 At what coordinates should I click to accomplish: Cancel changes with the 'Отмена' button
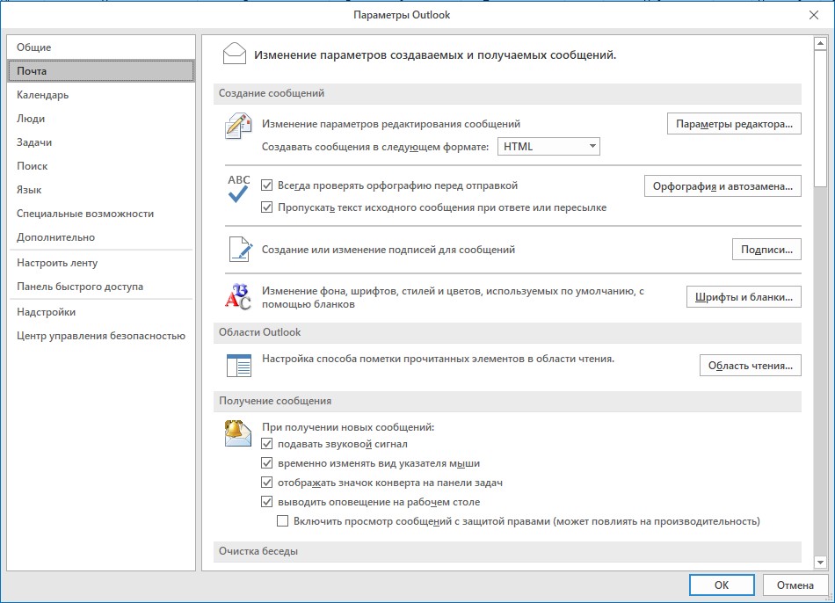795,585
